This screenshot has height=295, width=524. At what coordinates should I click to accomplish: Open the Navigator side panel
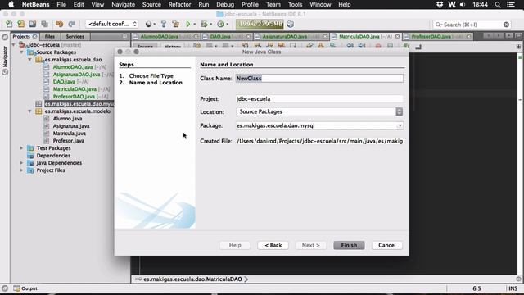5,60
